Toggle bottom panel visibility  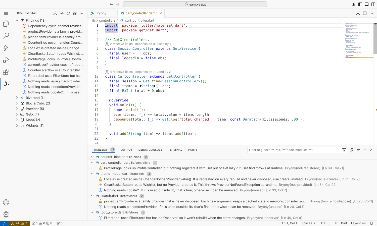coord(367,4)
